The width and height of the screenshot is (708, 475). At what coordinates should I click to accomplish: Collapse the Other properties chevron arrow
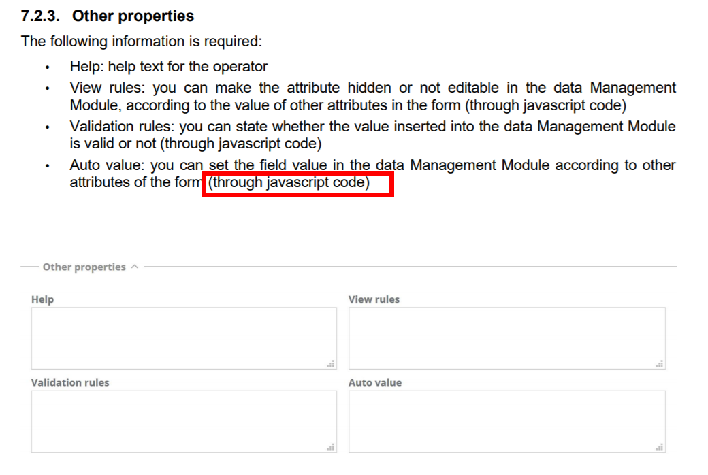[134, 267]
